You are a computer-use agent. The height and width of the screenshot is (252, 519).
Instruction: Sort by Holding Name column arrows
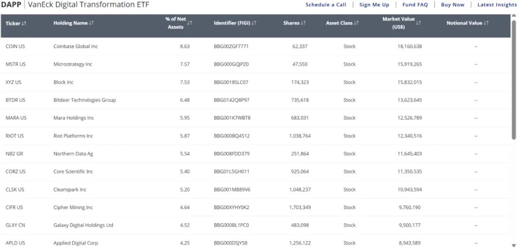tap(92, 23)
